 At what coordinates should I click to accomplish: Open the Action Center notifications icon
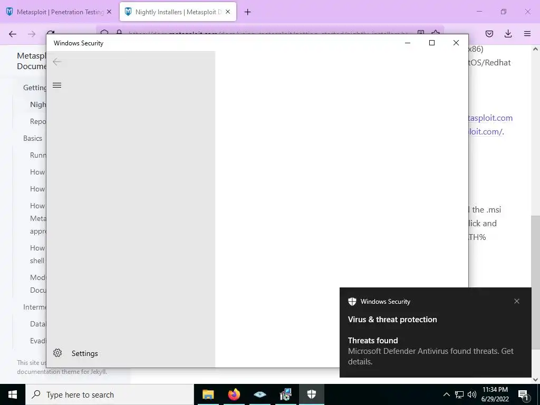[523, 394]
